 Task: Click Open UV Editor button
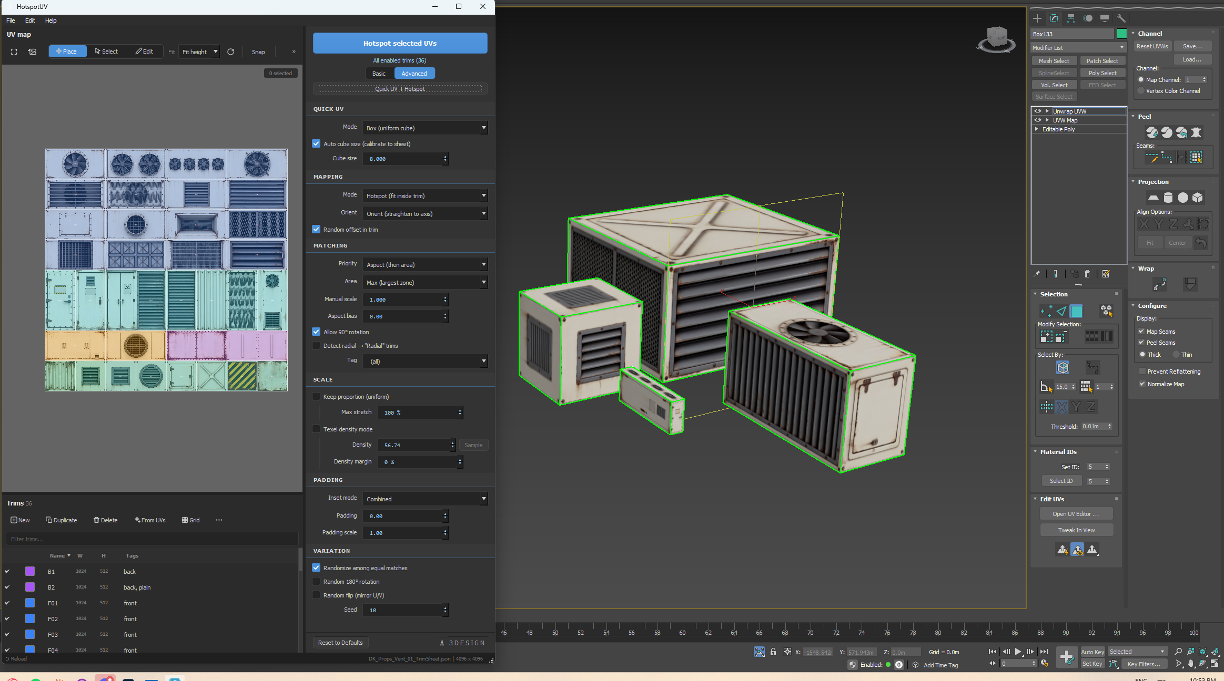(1076, 514)
